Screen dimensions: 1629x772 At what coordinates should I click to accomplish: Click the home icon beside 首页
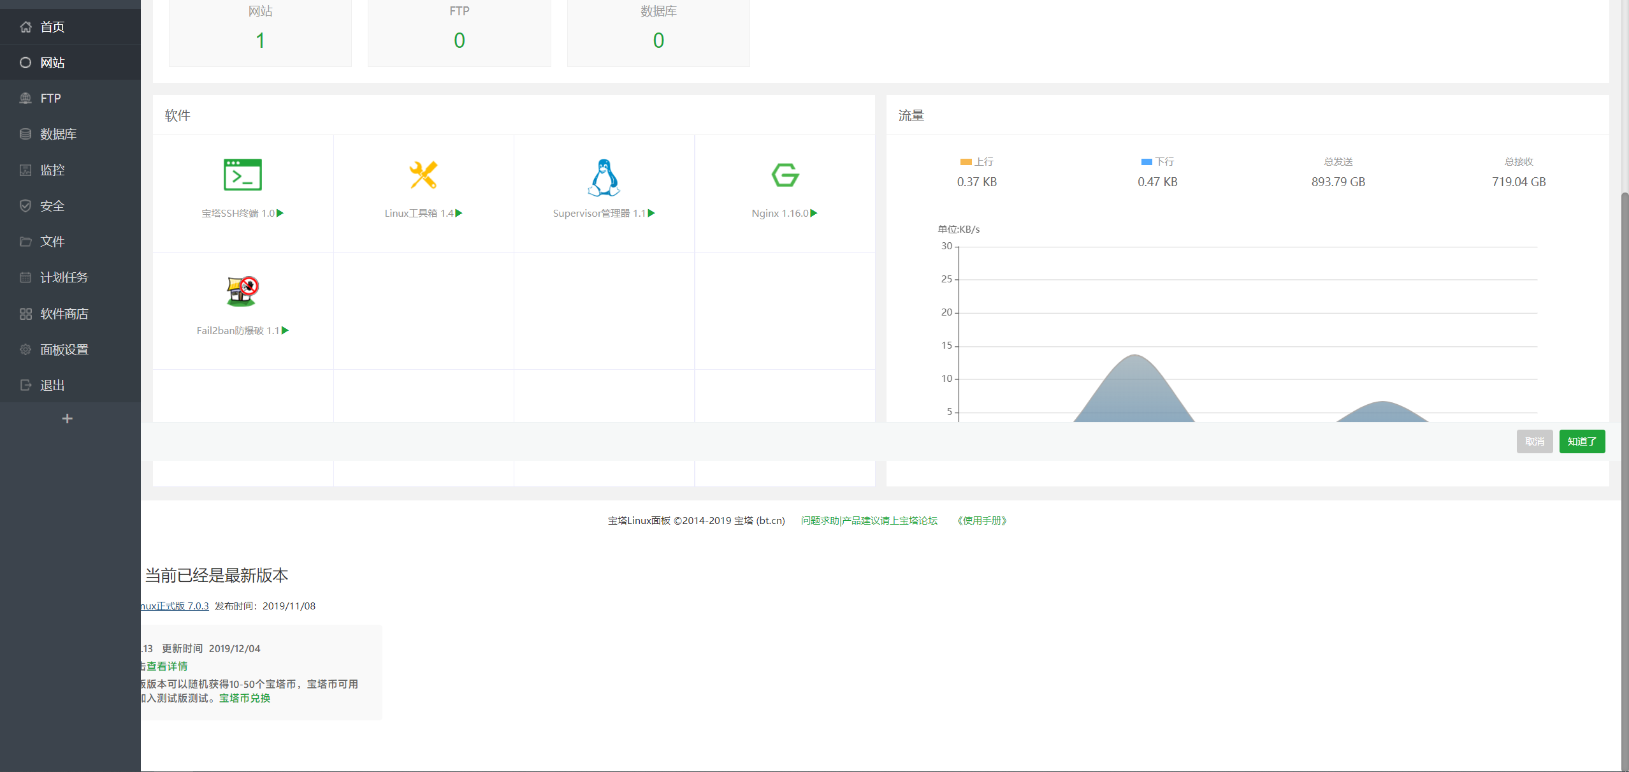[25, 27]
